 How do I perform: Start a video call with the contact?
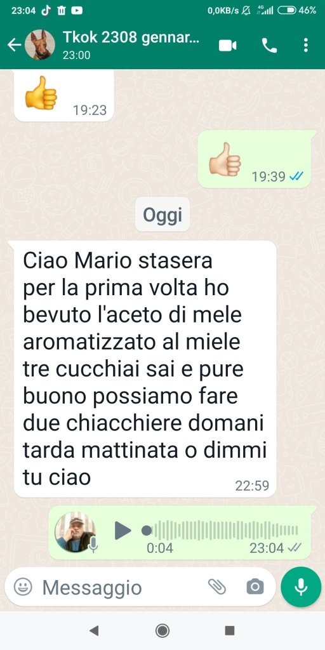click(x=228, y=45)
